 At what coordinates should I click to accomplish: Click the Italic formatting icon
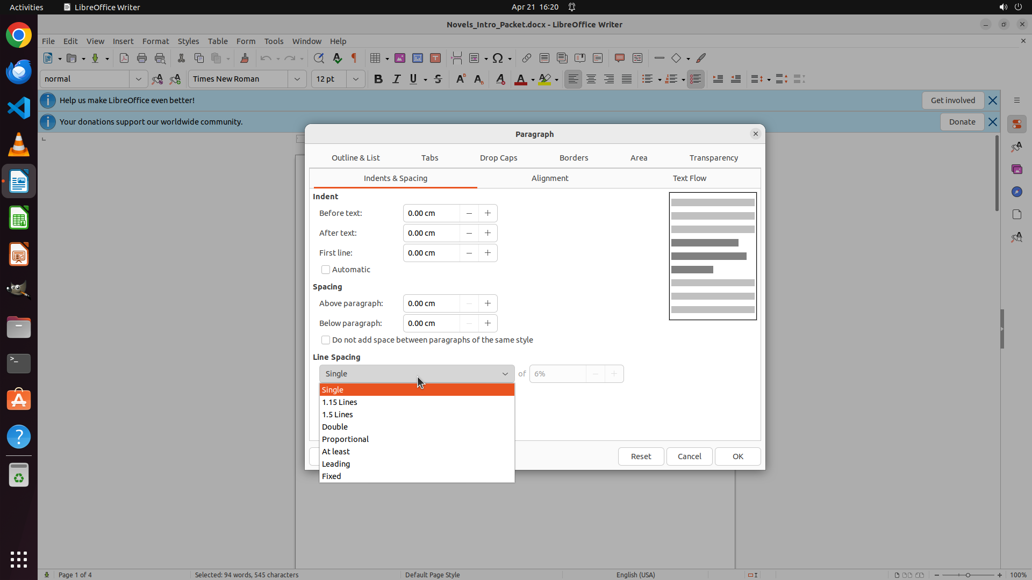coord(396,79)
